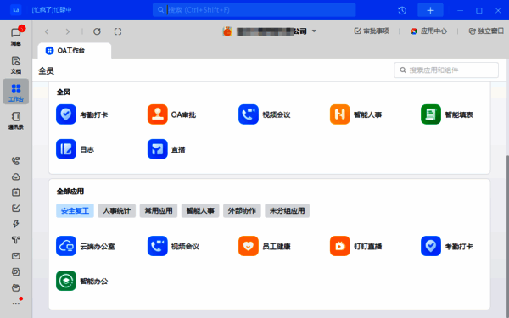Select the 常用应用 category tab
509x318 pixels.
(x=159, y=210)
